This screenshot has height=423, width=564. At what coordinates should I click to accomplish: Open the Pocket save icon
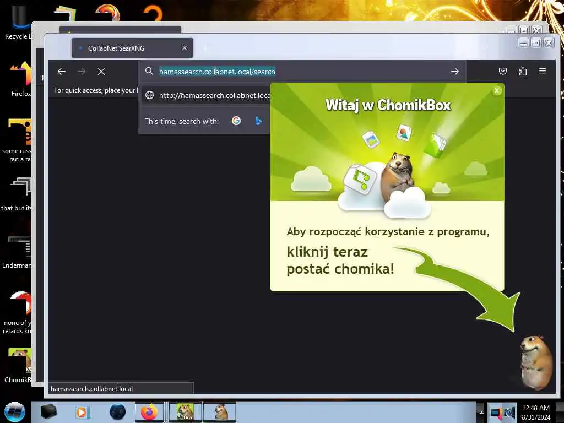click(x=503, y=71)
